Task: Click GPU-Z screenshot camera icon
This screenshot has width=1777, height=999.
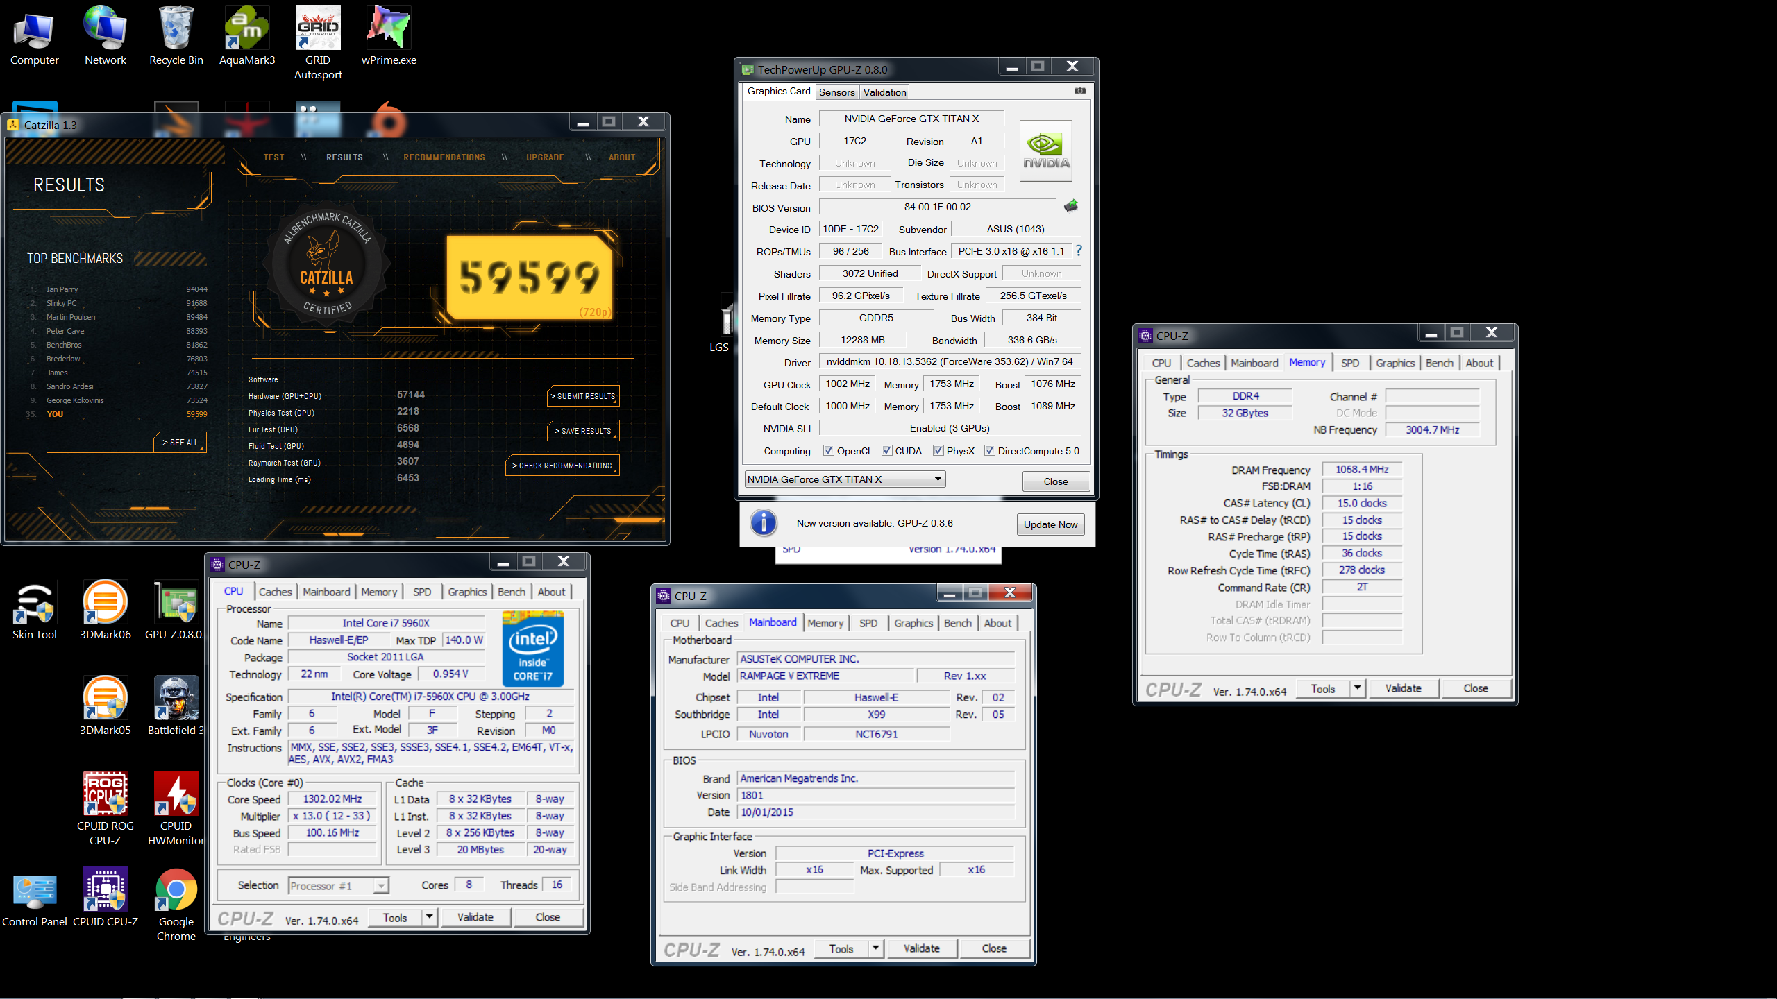Action: [x=1080, y=91]
